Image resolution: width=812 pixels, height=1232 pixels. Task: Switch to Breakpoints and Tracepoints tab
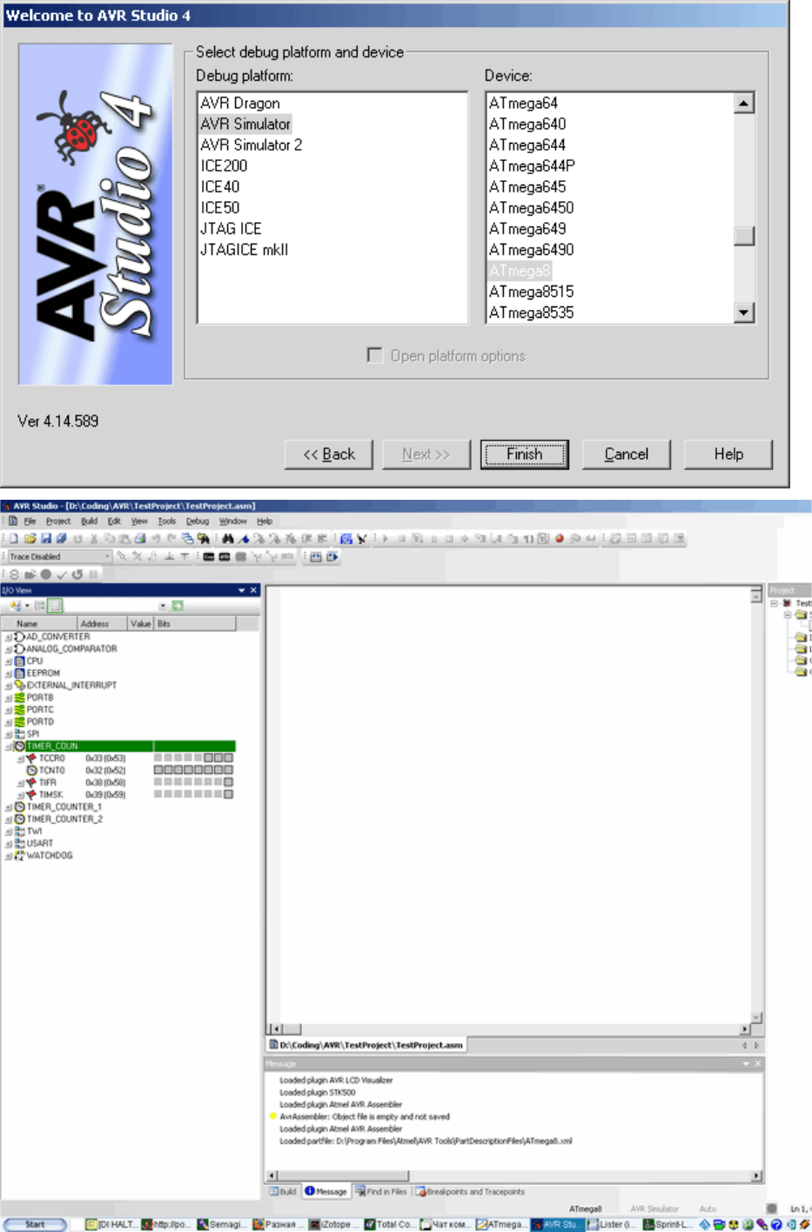click(470, 1192)
